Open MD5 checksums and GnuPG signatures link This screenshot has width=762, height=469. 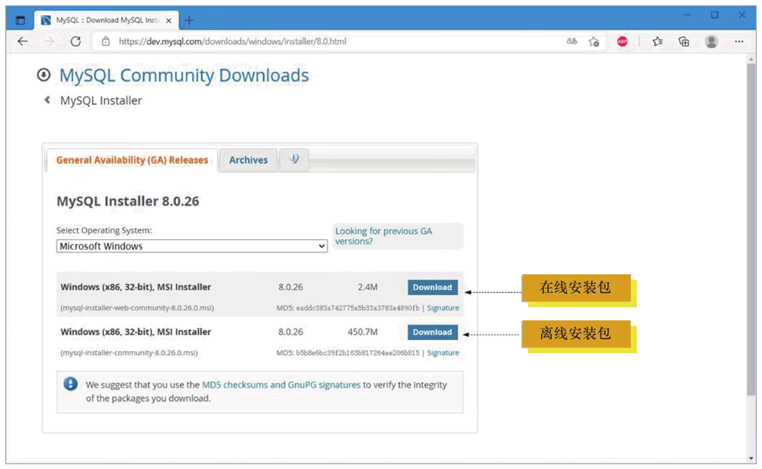[281, 384]
